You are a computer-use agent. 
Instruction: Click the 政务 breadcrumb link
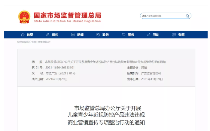34,42
